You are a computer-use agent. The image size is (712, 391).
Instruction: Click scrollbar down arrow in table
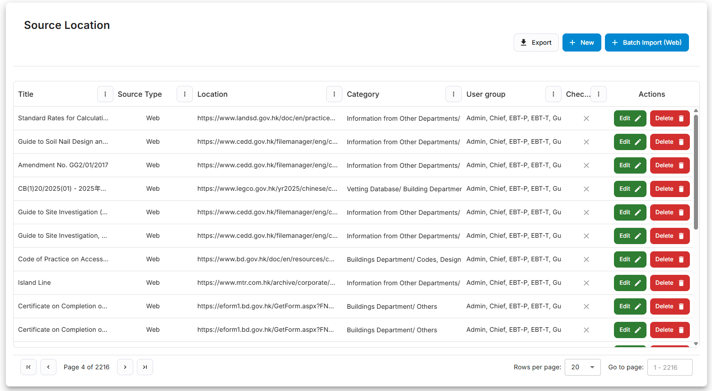(696, 344)
